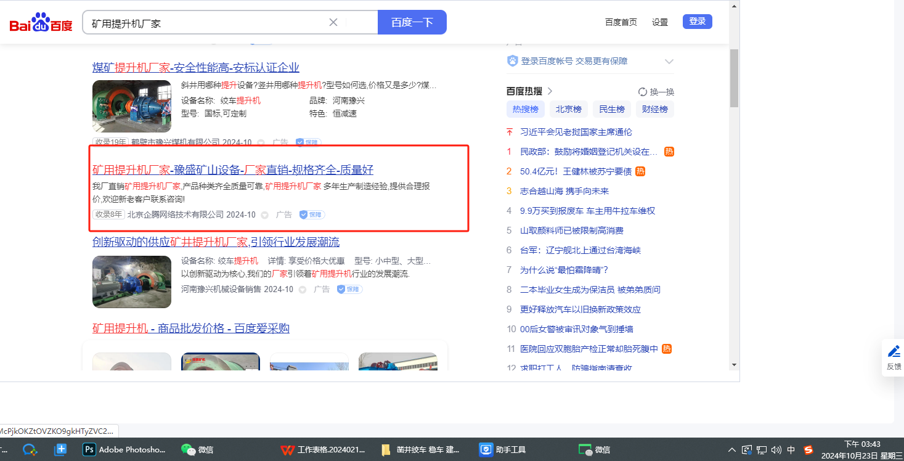Viewport: 904px width, 461px height.
Task: Open dropdown arrow beside 北京企腾网络技术有限公司 ad
Action: coord(265,215)
